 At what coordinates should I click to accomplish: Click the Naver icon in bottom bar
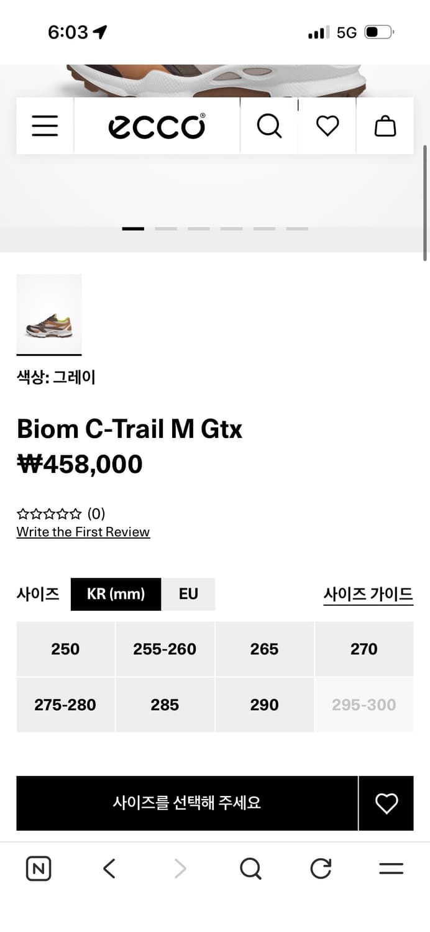[x=39, y=869]
